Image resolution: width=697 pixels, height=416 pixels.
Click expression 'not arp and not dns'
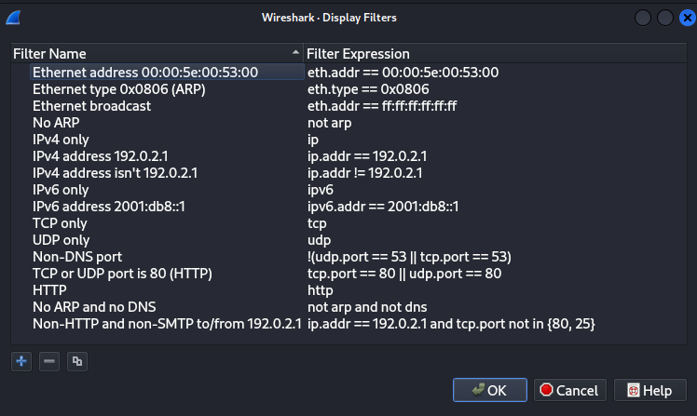pyautogui.click(x=367, y=307)
